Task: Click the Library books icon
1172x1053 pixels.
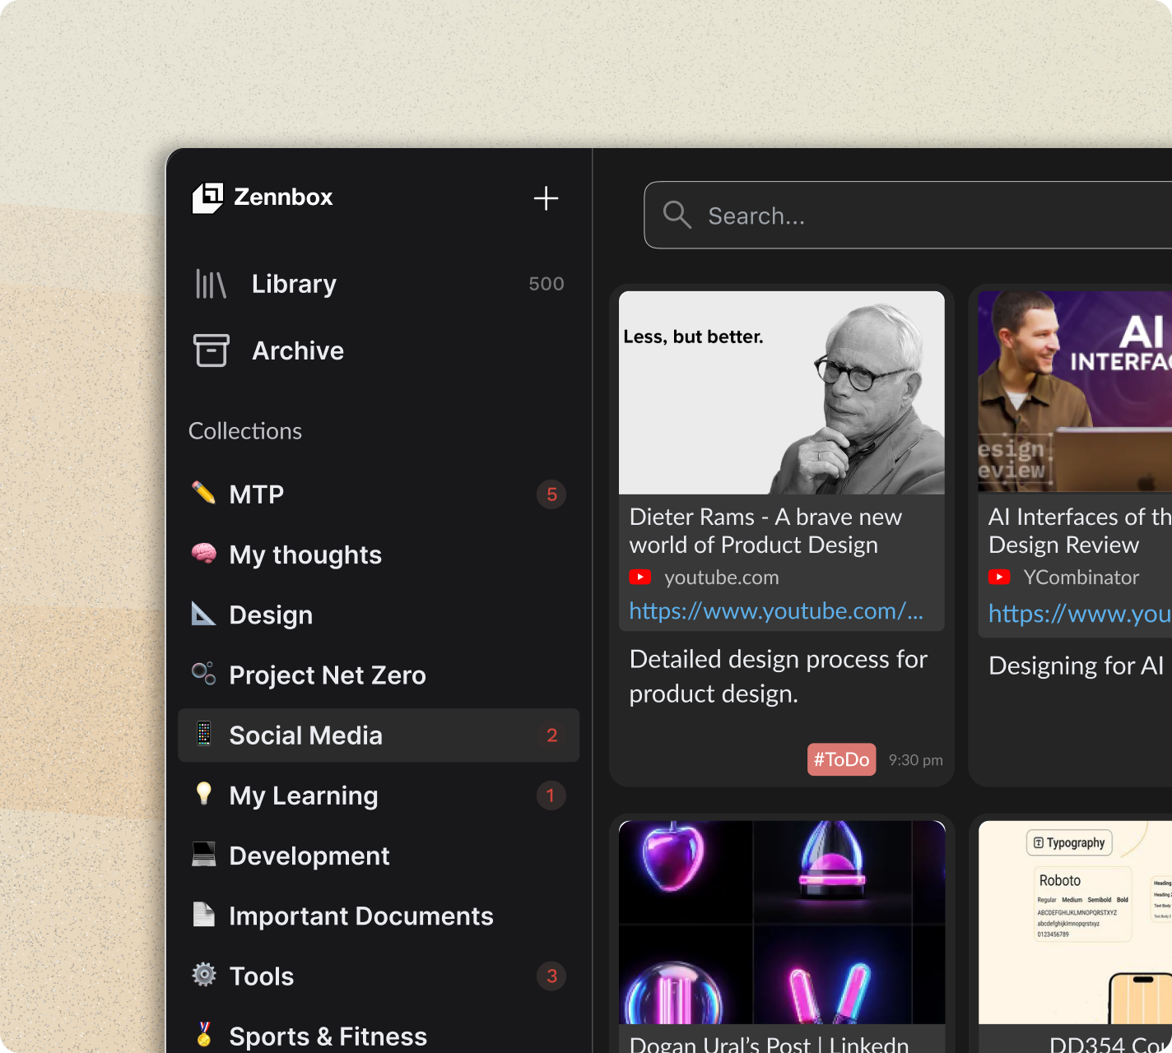Action: pyautogui.click(x=211, y=284)
